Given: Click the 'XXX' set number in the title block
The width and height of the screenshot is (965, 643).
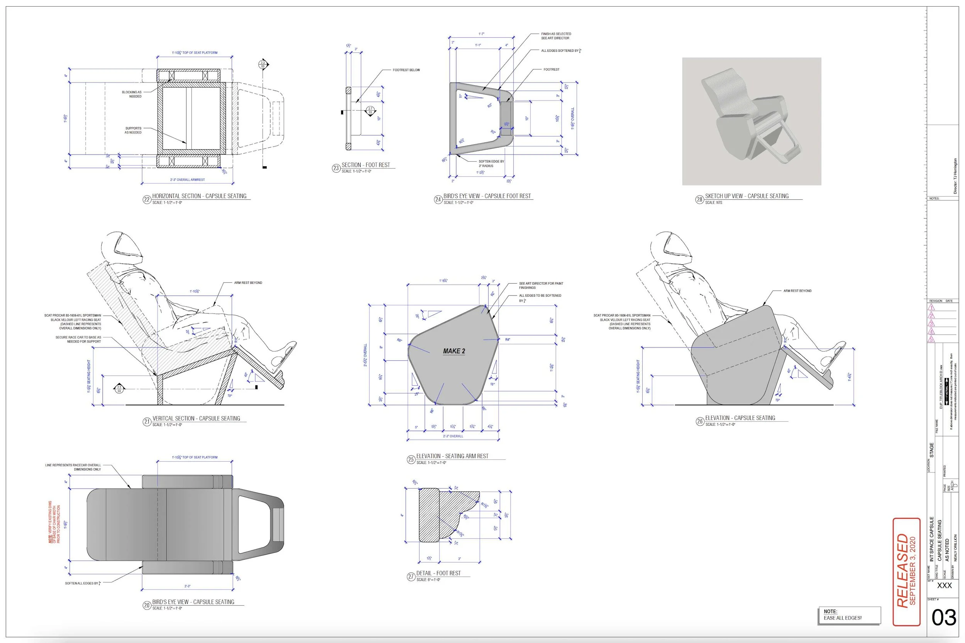Looking at the screenshot, I should pos(945,585).
